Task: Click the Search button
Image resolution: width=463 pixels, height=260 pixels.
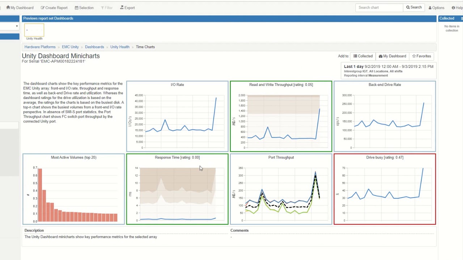Action: click(414, 8)
